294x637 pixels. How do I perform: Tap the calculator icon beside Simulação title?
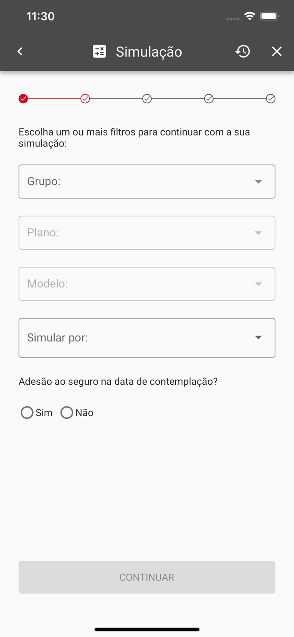[99, 51]
